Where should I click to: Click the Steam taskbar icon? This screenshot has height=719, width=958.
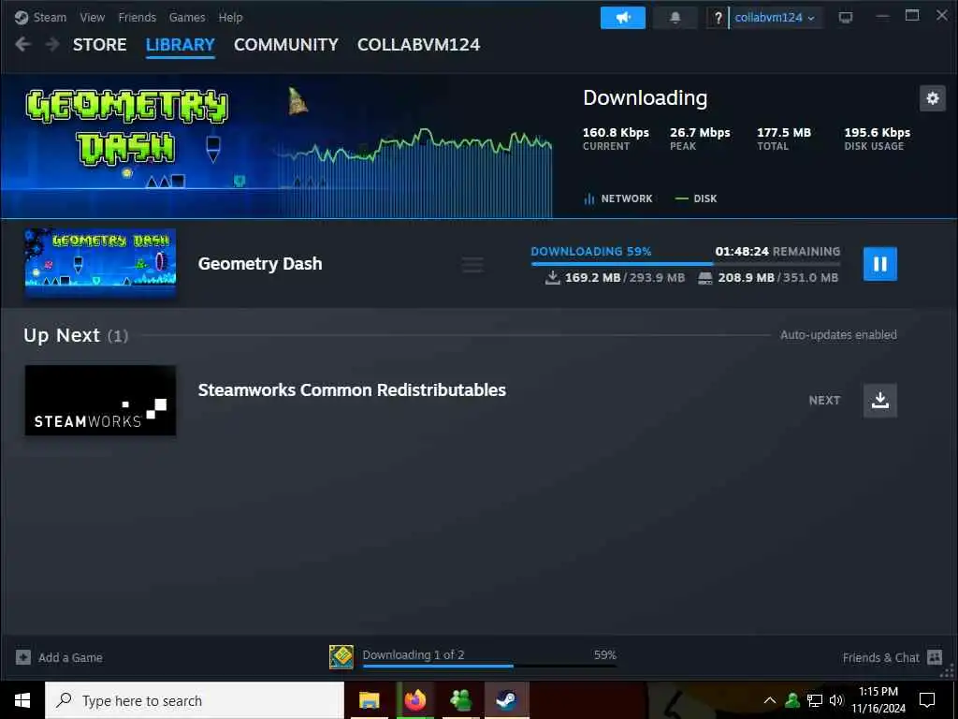(x=506, y=700)
